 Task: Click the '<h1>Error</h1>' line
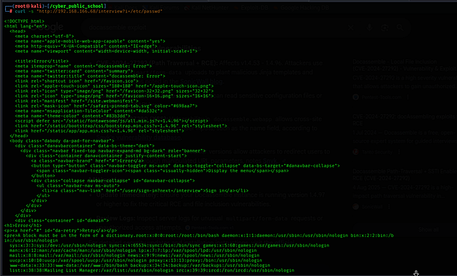pyautogui.click(x=23, y=225)
